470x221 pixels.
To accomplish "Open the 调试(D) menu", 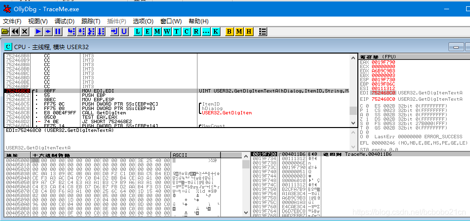I will (64, 21).
